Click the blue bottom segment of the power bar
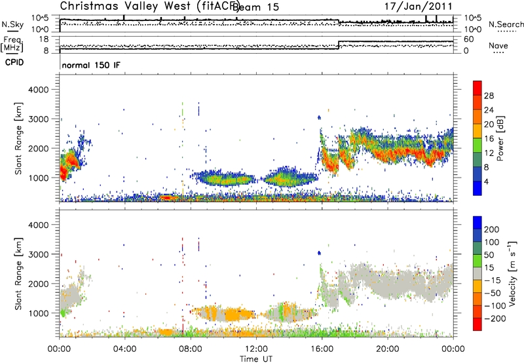524x363 pixels. point(477,188)
